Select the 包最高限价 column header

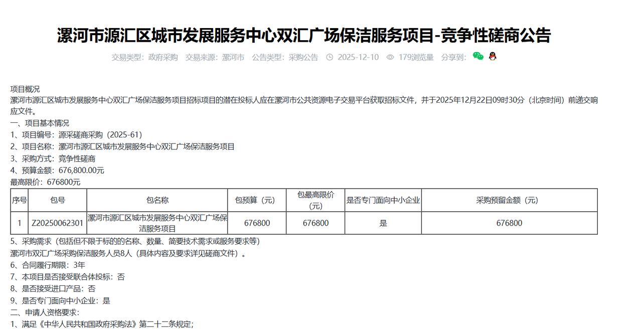coord(315,200)
